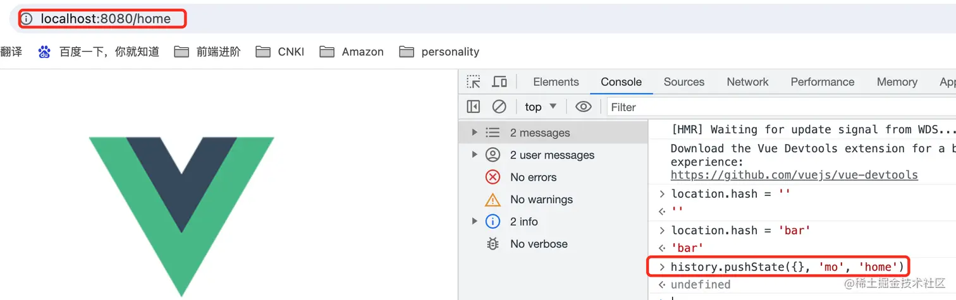Click the No verbose bug icon

point(493,244)
